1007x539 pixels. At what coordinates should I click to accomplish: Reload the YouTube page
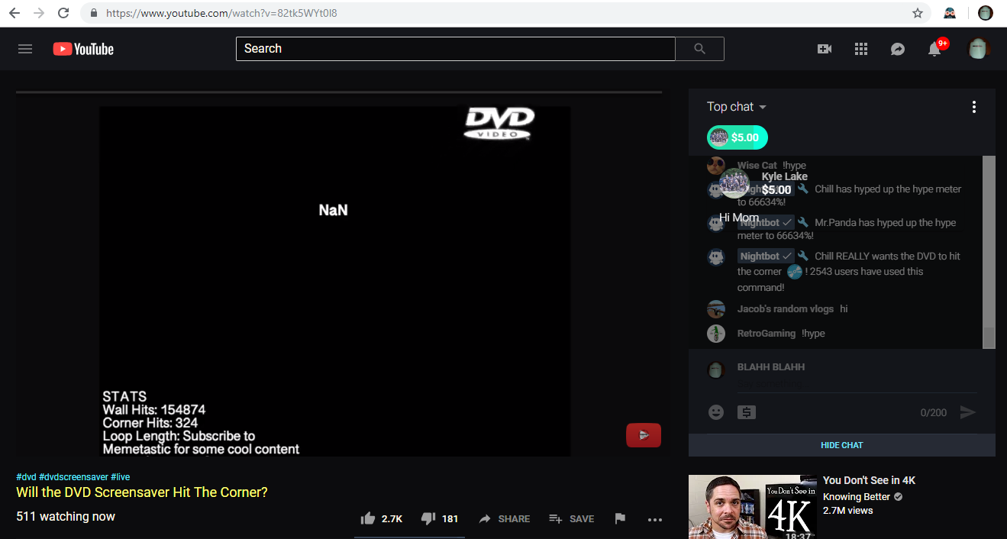63,13
